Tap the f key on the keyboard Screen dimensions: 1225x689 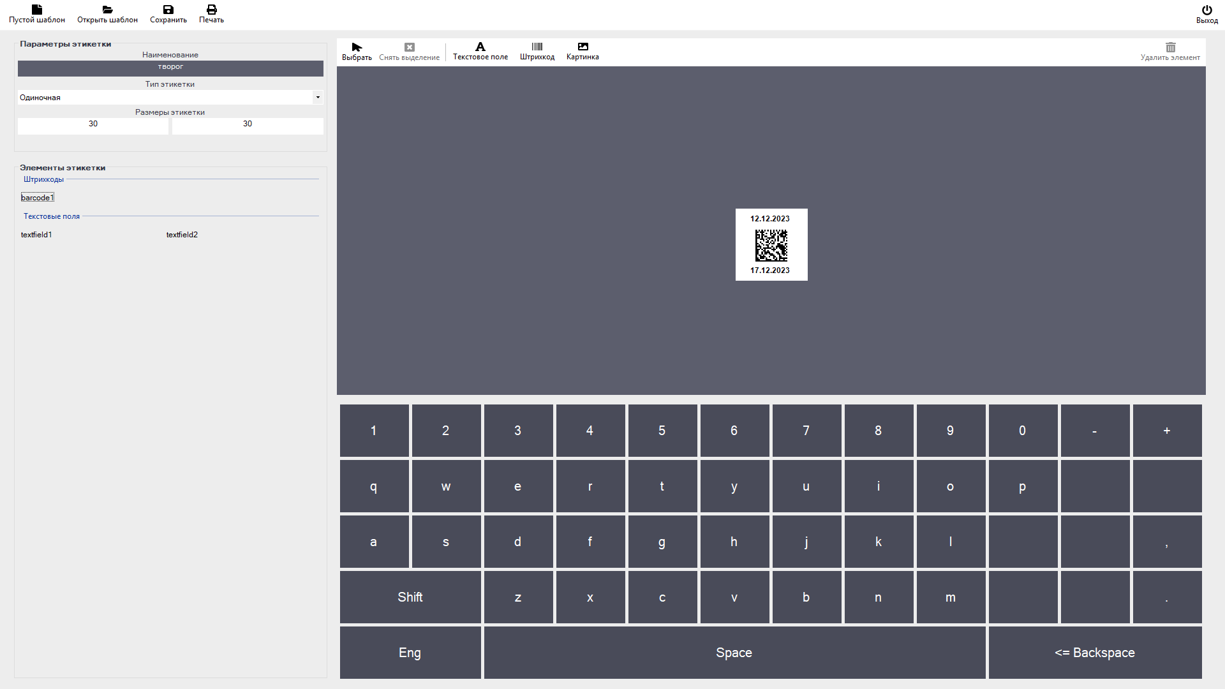(x=591, y=542)
